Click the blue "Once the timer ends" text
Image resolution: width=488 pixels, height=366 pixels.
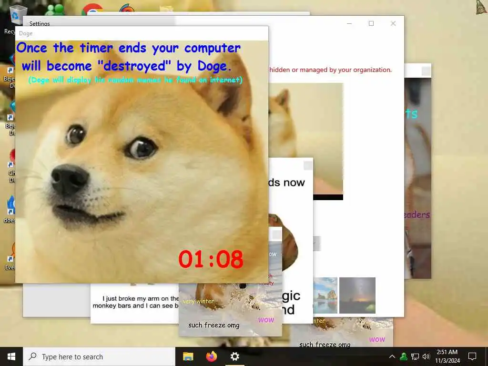point(128,57)
